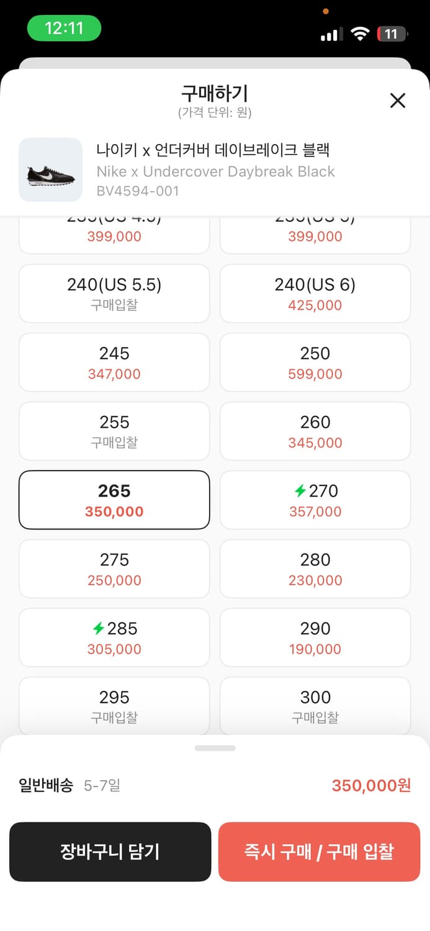This screenshot has width=430, height=931.
Task: Close the 구매하기 purchase sheet
Action: point(397,100)
